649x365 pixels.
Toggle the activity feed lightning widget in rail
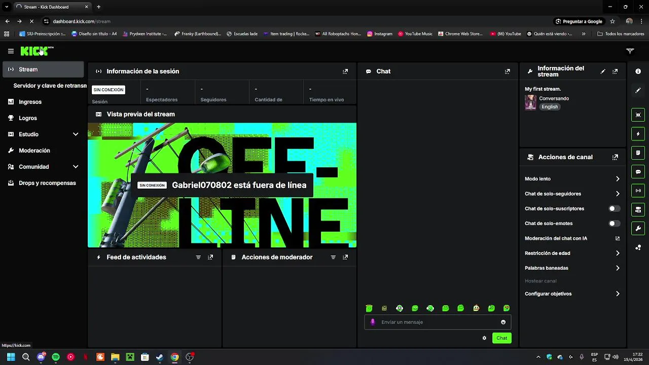click(638, 134)
